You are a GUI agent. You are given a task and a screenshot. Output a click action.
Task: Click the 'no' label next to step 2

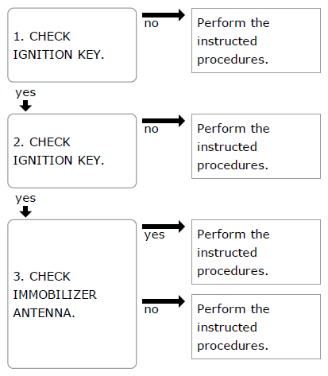[152, 130]
